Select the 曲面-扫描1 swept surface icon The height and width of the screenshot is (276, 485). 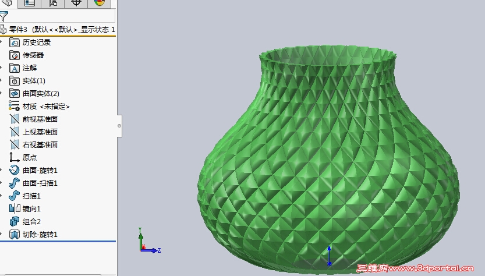14,183
